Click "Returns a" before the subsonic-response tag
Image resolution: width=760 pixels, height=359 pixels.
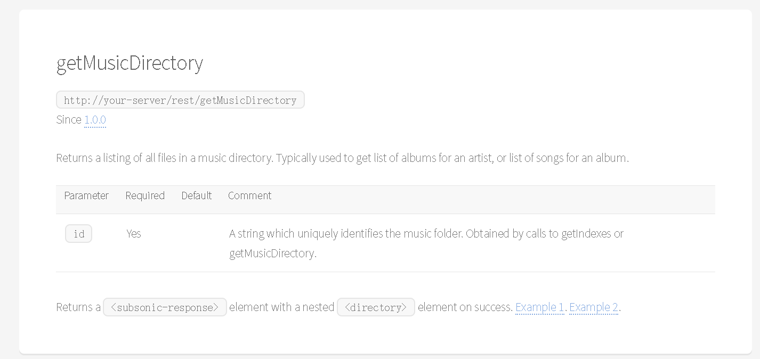tap(78, 307)
